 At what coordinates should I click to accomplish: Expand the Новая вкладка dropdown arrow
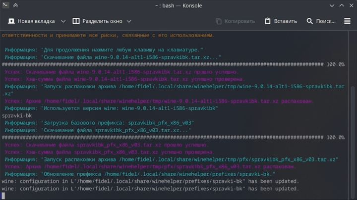(x=63, y=21)
